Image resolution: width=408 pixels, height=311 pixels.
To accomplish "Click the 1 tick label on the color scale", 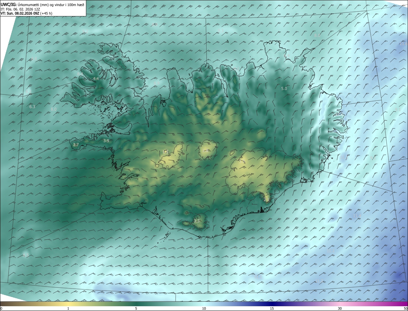I will click(68, 309).
